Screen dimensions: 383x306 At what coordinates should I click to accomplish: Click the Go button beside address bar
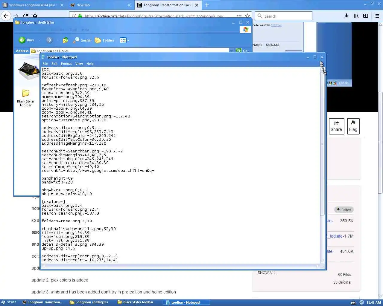pyautogui.click(x=242, y=51)
